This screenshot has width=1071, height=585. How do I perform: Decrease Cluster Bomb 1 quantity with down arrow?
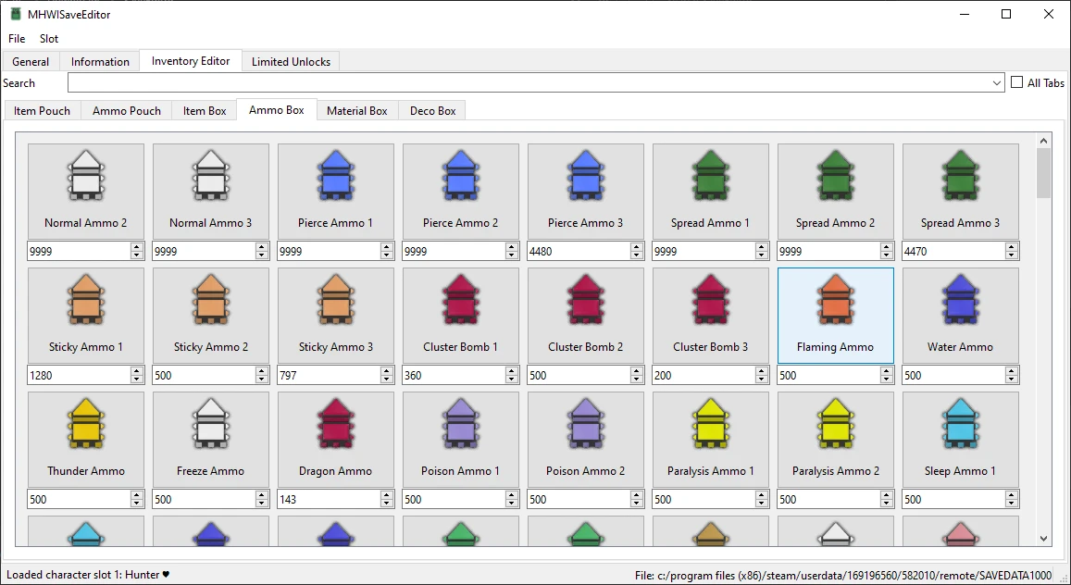[x=512, y=380]
